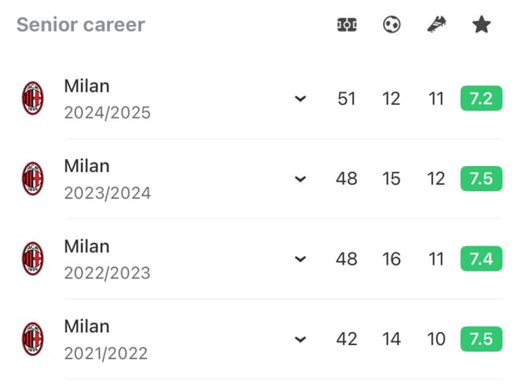518x390 pixels.
Task: Select the Milan 2021/2022 season label
Action: point(106,354)
